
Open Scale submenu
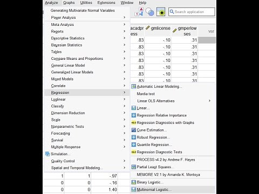click(87, 120)
